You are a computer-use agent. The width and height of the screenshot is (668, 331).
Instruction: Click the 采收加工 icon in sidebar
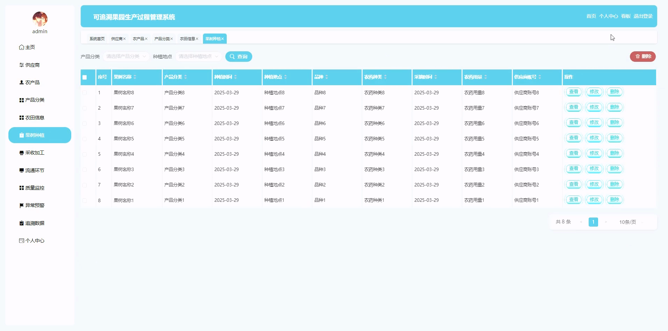[22, 153]
